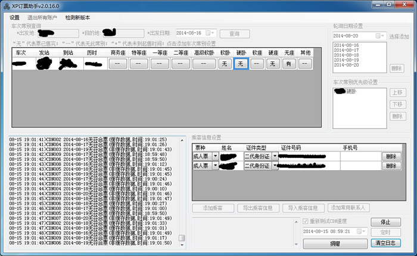The image size is (417, 256).
Task: Click the log panel vertical scrollbar
Action: pyautogui.click(x=182, y=191)
